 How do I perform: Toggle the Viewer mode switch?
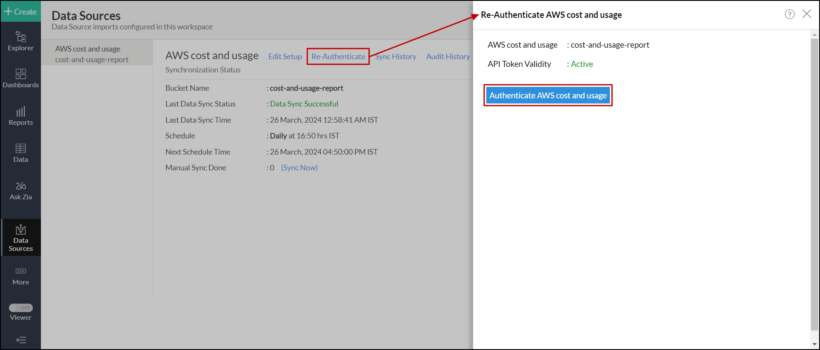[21, 308]
